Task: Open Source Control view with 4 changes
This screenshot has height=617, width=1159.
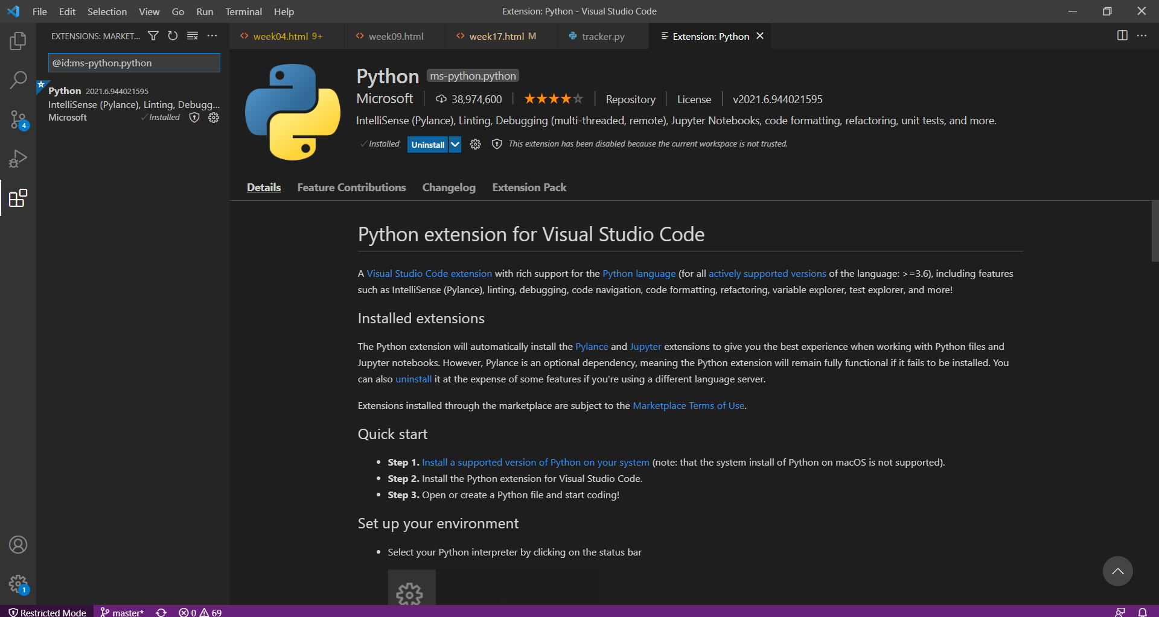Action: (18, 119)
